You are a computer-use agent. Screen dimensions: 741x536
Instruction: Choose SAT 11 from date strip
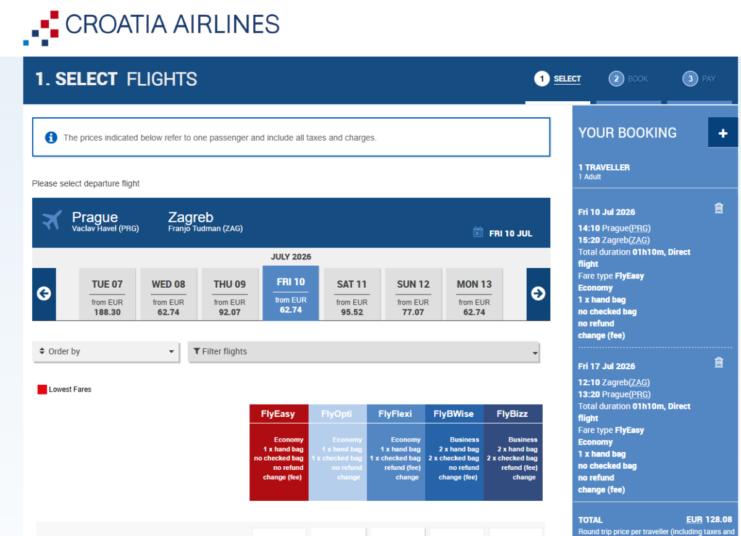tap(352, 295)
